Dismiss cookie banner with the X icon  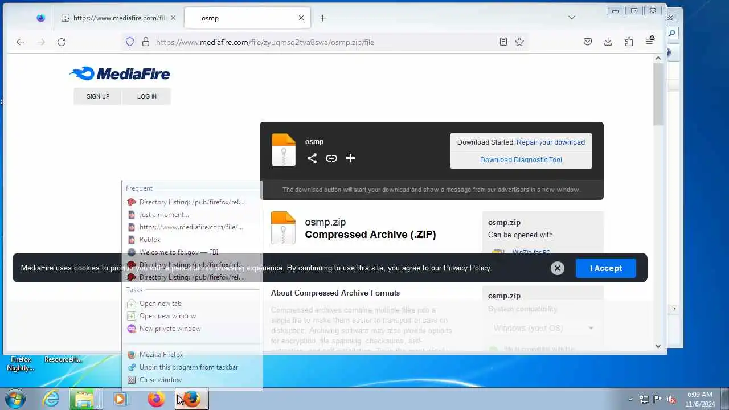tap(558, 268)
